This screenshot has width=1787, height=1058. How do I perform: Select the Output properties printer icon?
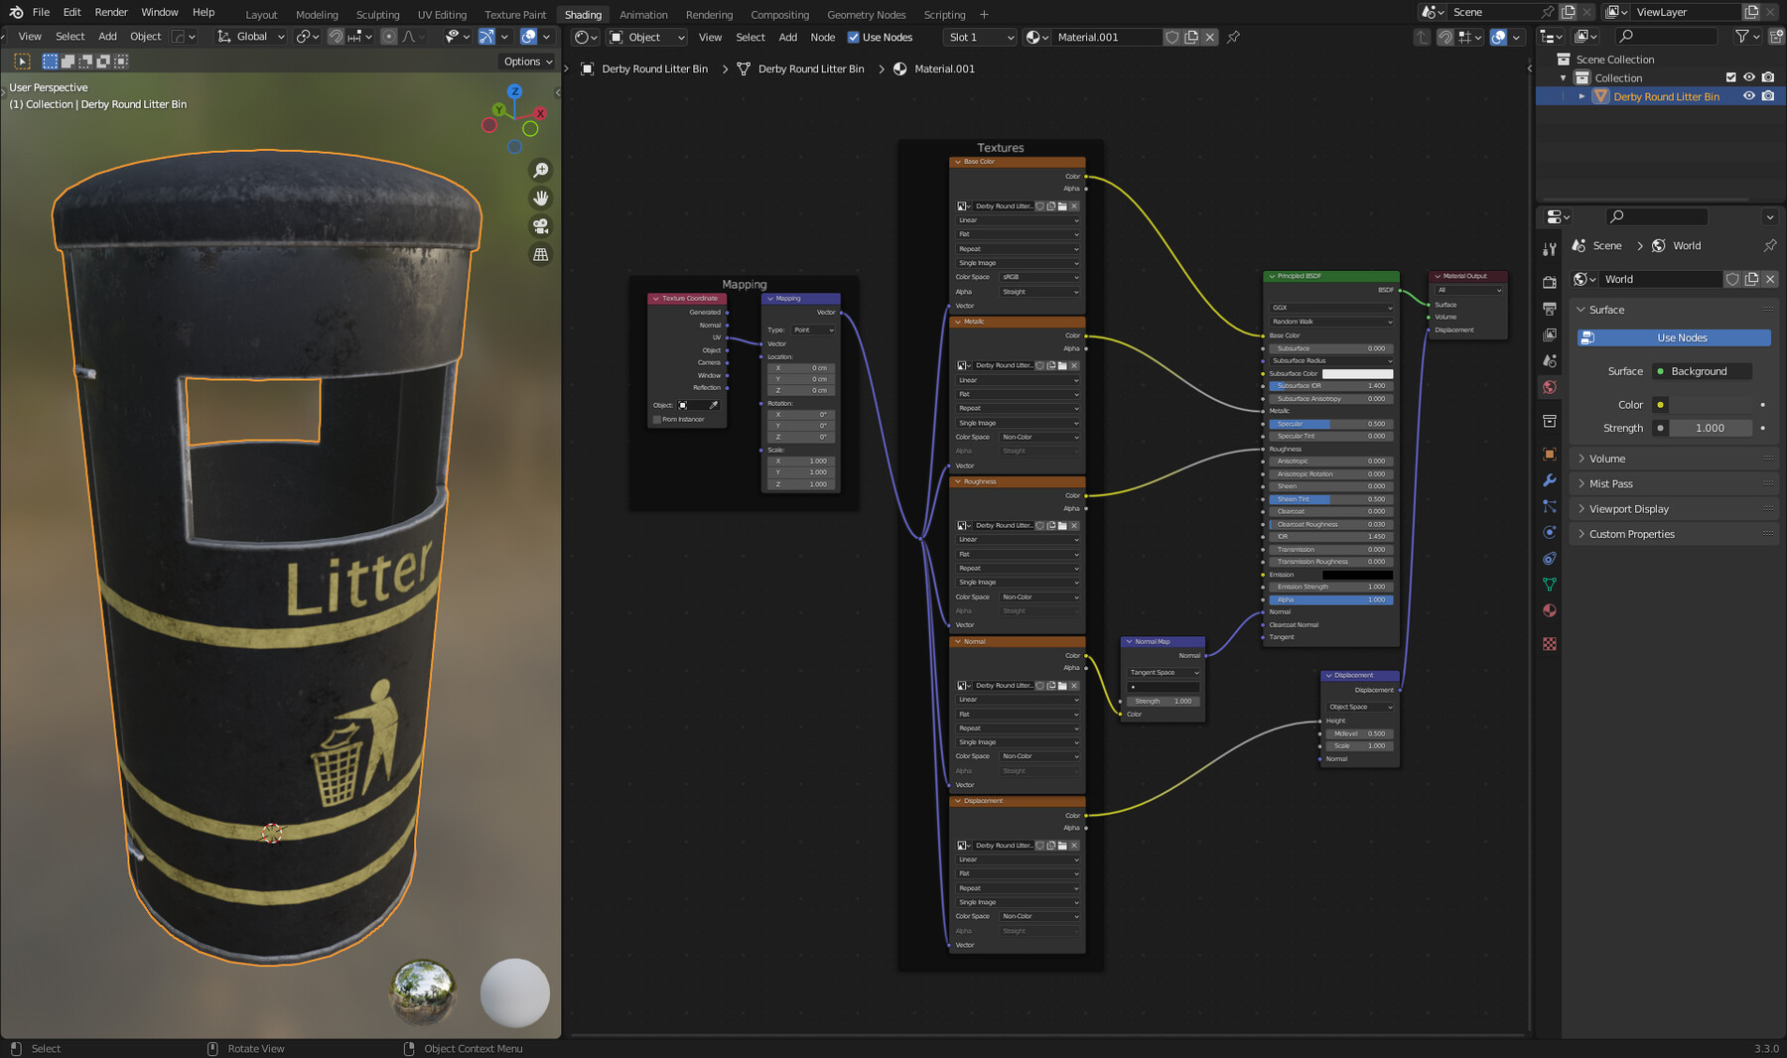1550,309
